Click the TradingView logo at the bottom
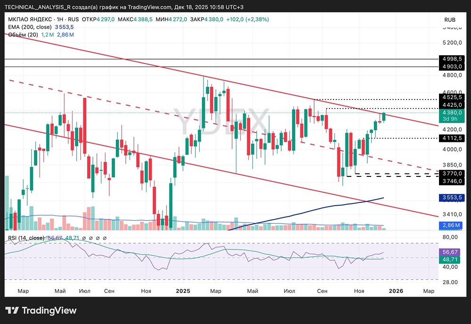The image size is (471, 324). pos(41,310)
